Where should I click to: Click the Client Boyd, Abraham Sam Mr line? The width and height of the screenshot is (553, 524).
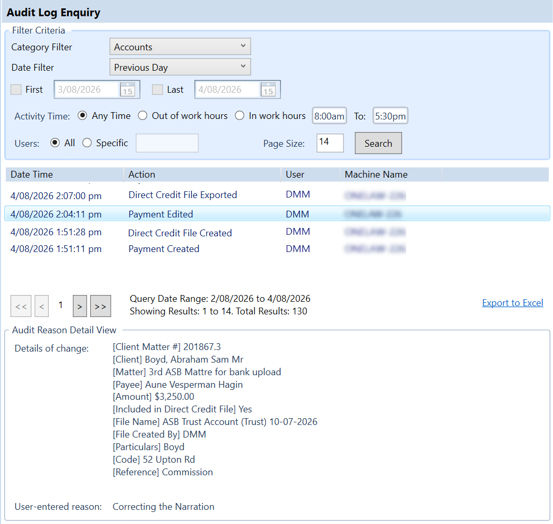pos(178,359)
